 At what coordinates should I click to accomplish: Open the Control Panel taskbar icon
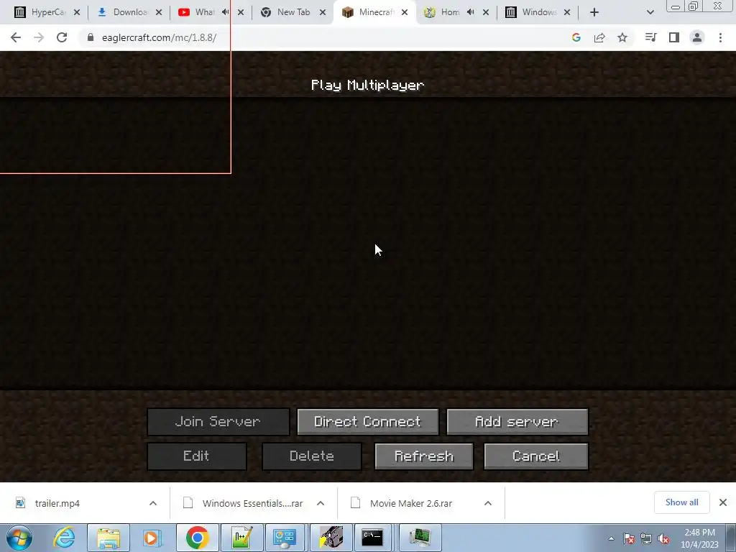coord(286,538)
